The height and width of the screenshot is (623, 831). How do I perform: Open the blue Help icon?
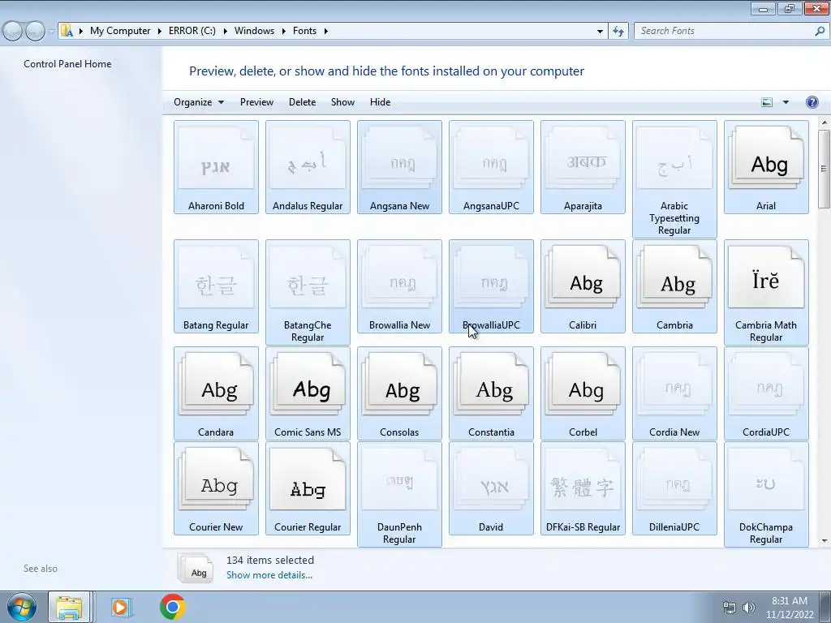pos(812,102)
